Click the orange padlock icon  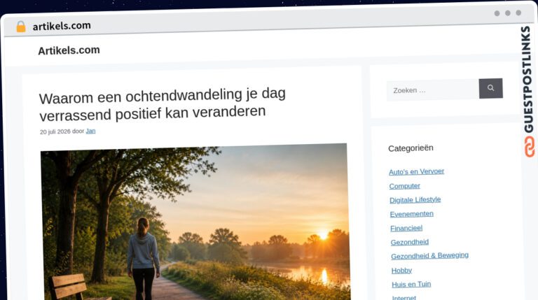(x=21, y=27)
